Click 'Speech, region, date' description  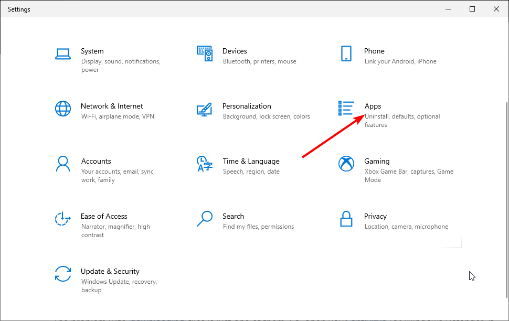[251, 172]
